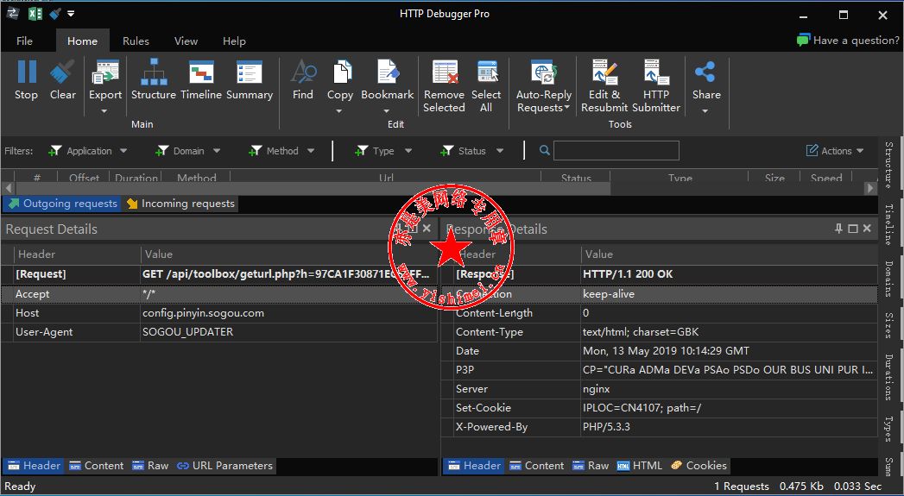Select the User-Agent request header row
The height and width of the screenshot is (496, 904).
coord(219,332)
